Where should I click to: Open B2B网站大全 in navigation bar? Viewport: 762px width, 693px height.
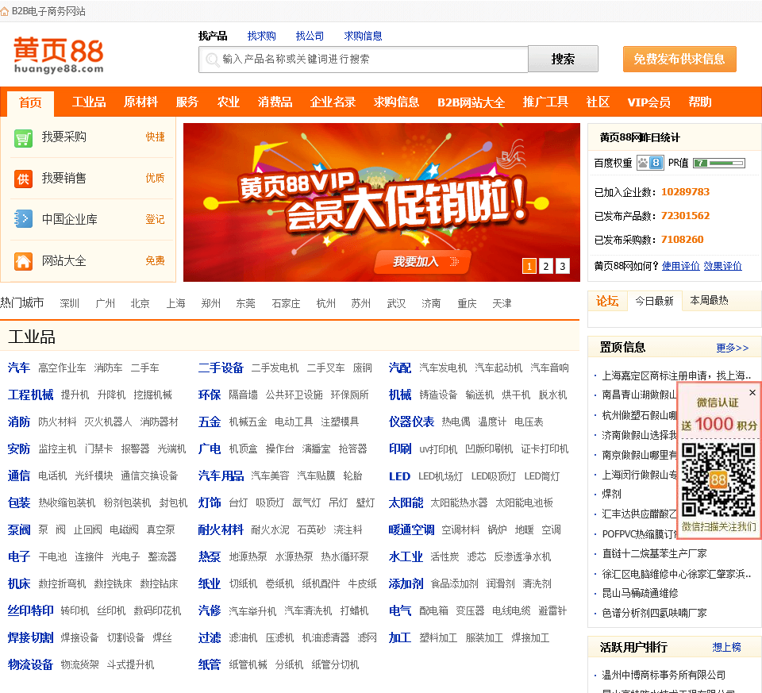click(x=471, y=102)
